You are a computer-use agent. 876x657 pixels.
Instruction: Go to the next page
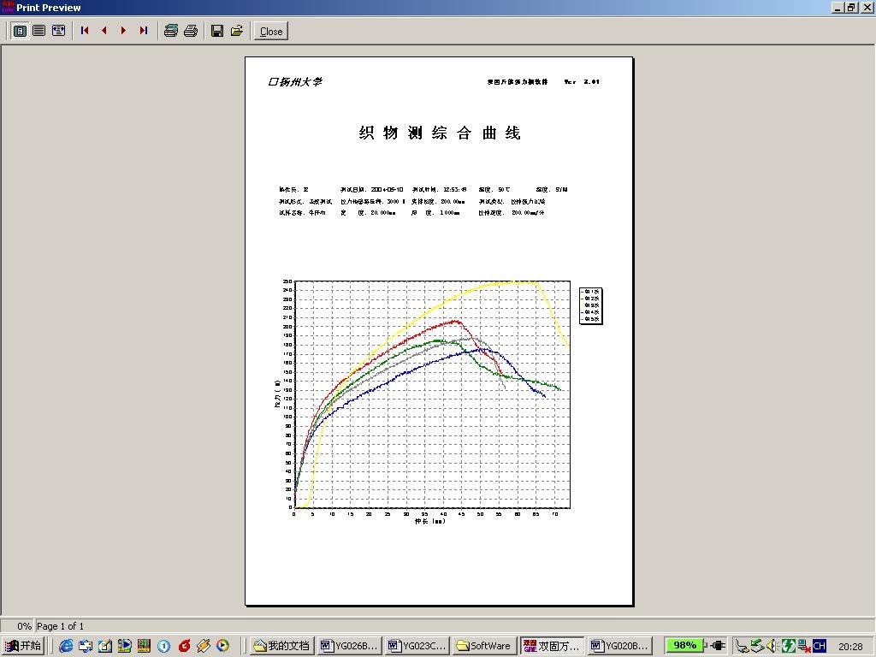tap(123, 31)
